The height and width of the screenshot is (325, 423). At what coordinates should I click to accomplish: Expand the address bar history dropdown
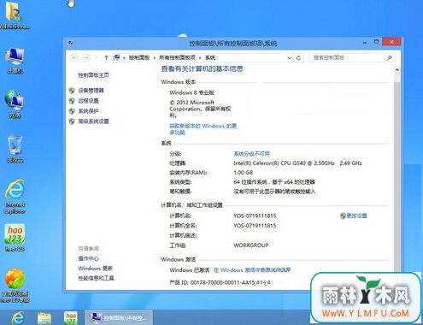[x=289, y=58]
